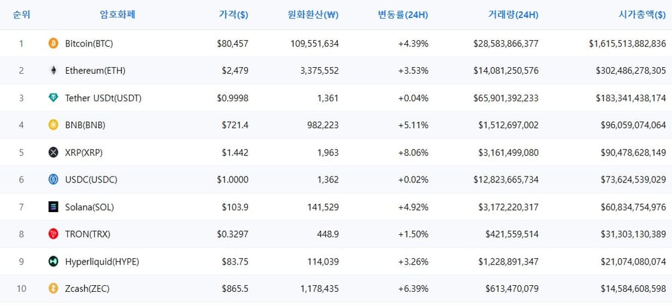Sort by the 시가총액($) column header

click(642, 15)
